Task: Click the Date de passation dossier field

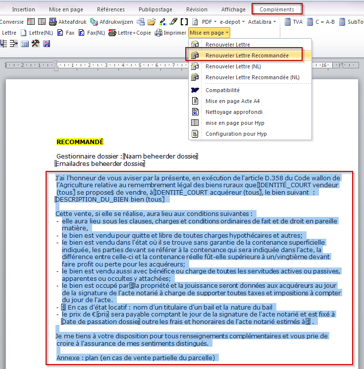Action: tap(101, 321)
